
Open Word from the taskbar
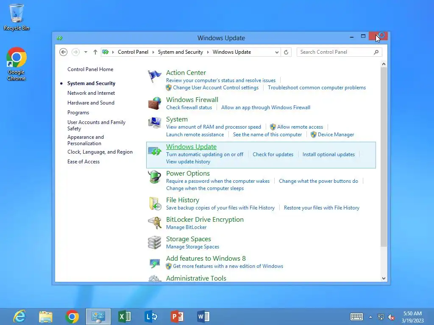(x=203, y=317)
